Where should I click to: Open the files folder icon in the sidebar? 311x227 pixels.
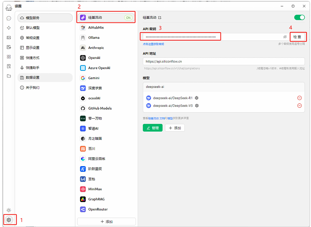point(9,76)
